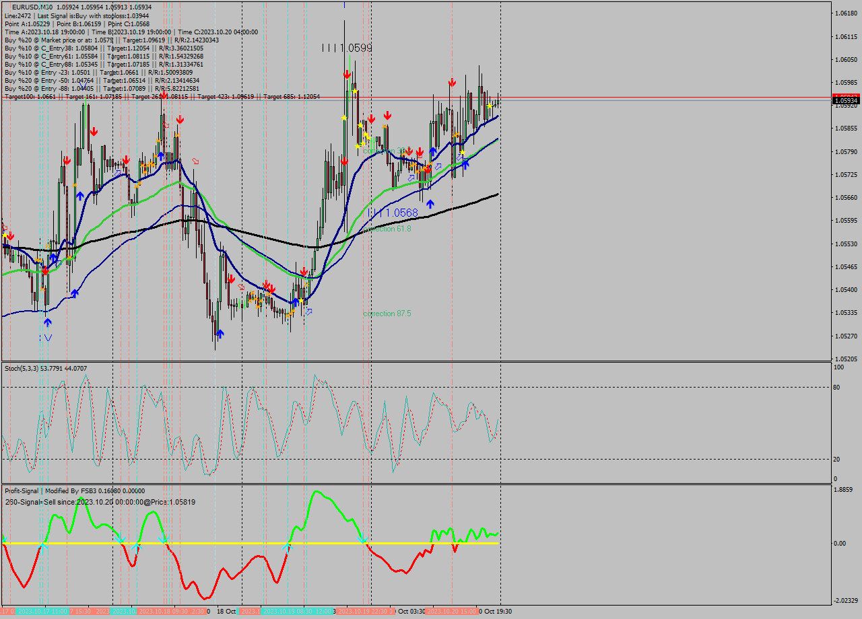Click the blue 'V' marker below the chart low

[47, 338]
